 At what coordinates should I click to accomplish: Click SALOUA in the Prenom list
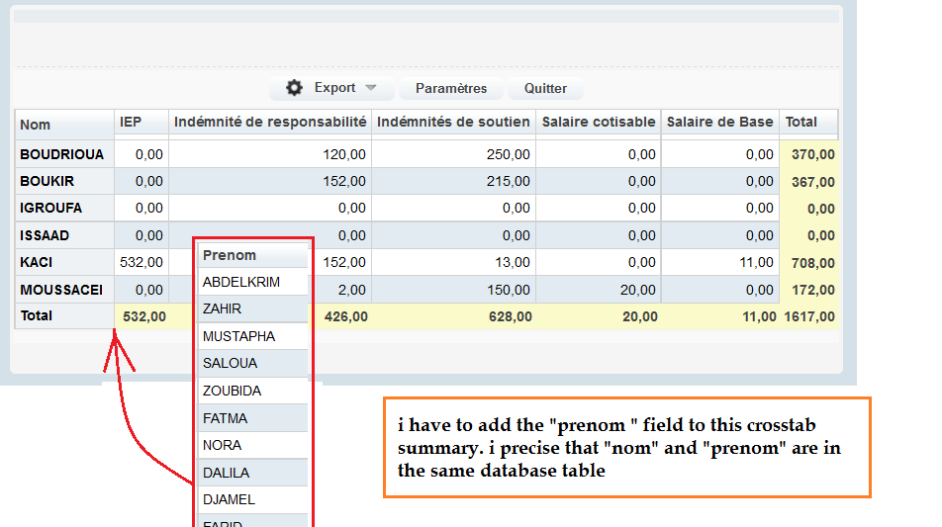click(230, 363)
